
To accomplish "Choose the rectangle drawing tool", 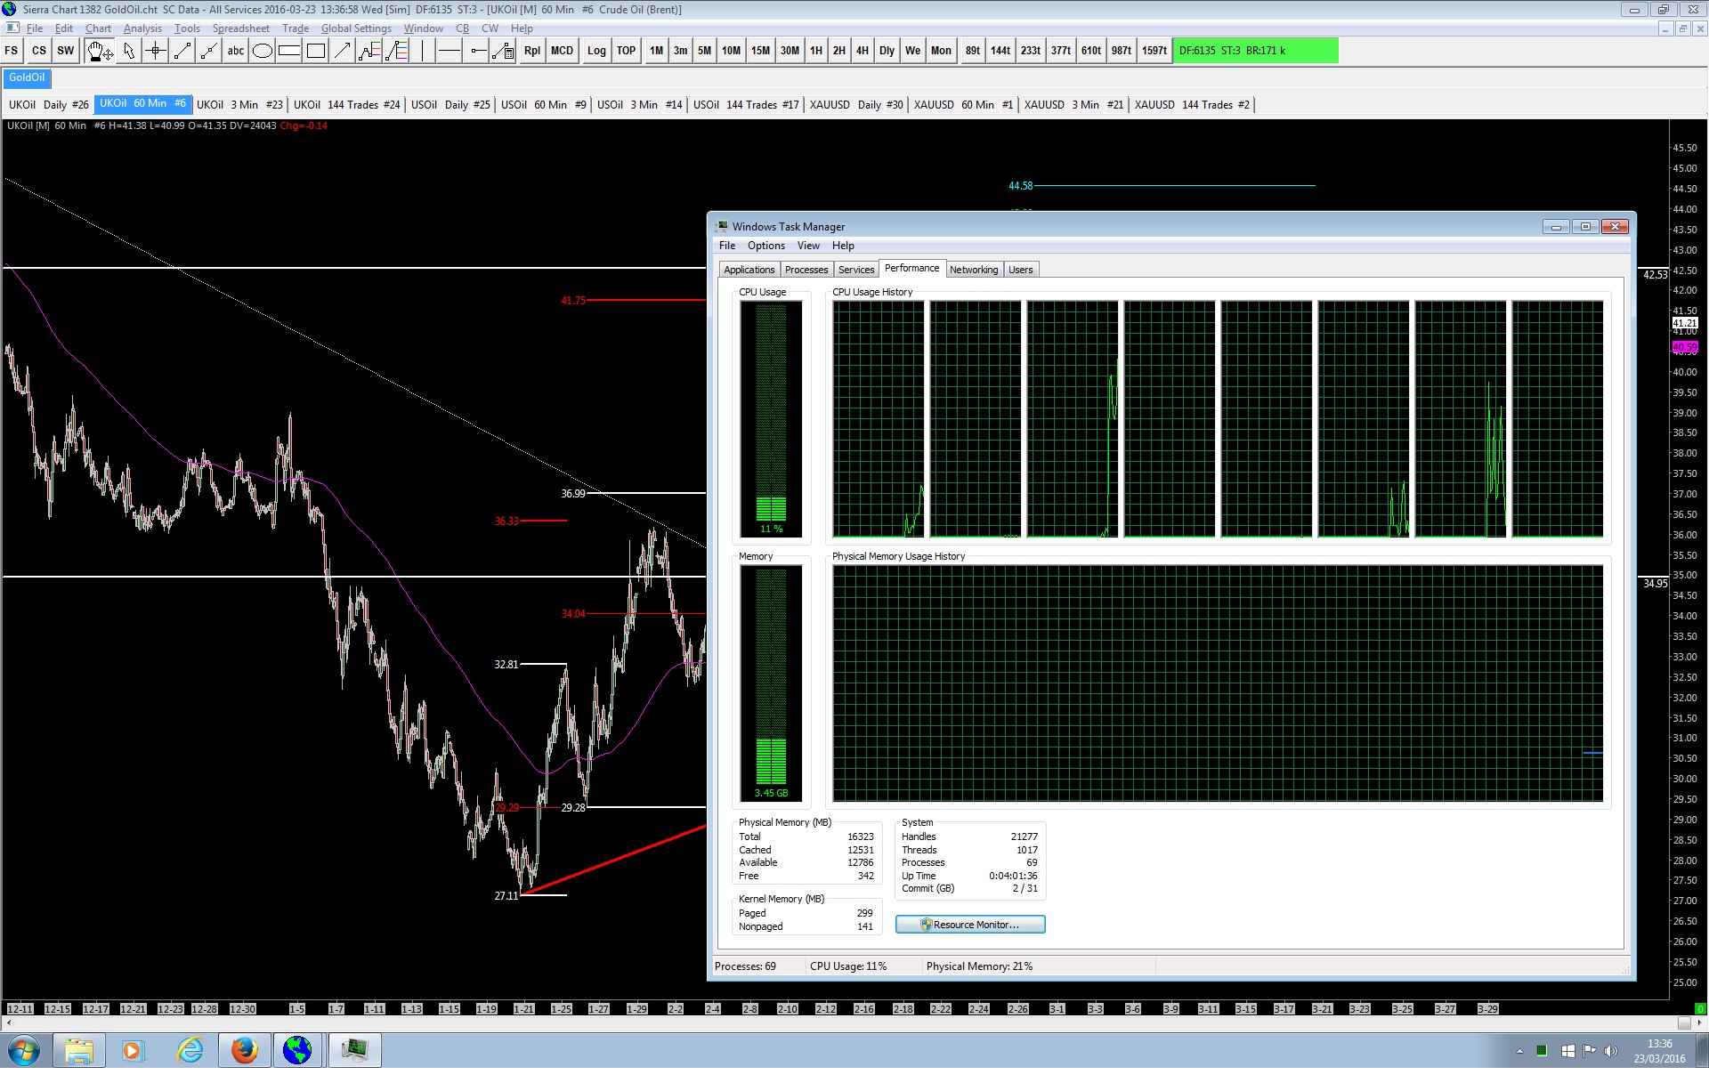I will (x=316, y=51).
